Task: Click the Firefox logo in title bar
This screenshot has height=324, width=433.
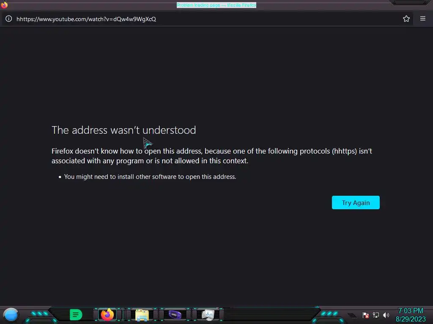Action: pyautogui.click(x=4, y=5)
